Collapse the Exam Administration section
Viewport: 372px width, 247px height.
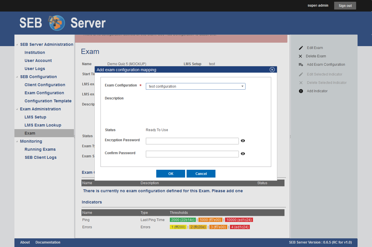[x=17, y=109]
